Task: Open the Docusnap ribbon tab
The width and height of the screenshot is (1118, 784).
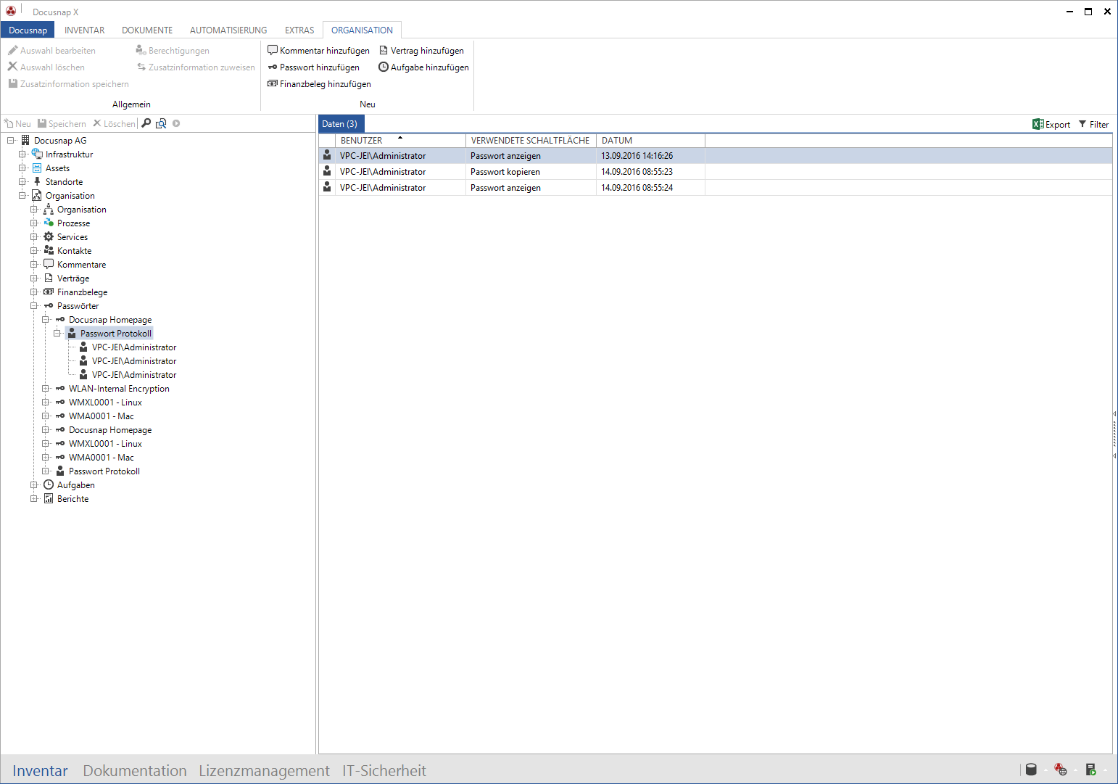Action: click(28, 30)
